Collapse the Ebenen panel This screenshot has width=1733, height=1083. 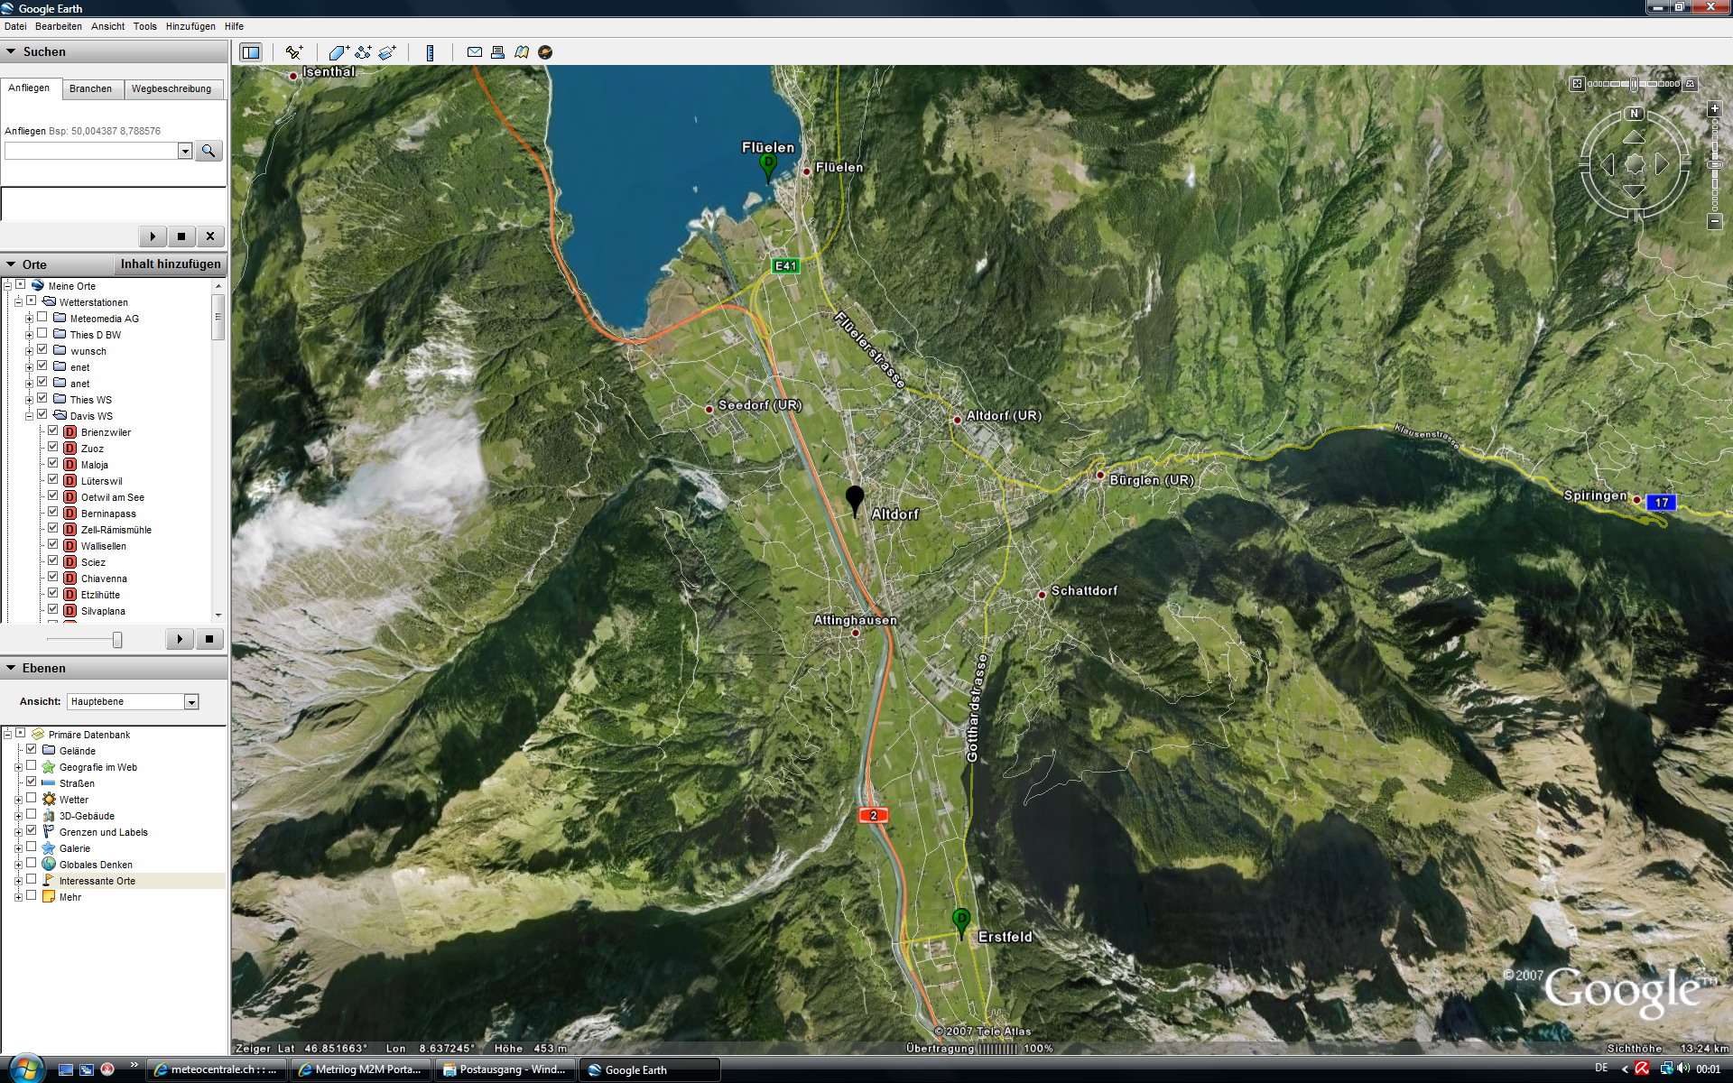[11, 668]
